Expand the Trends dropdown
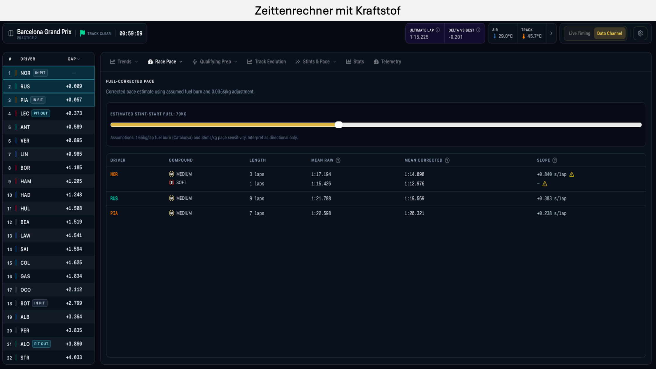The width and height of the screenshot is (656, 369). [124, 62]
